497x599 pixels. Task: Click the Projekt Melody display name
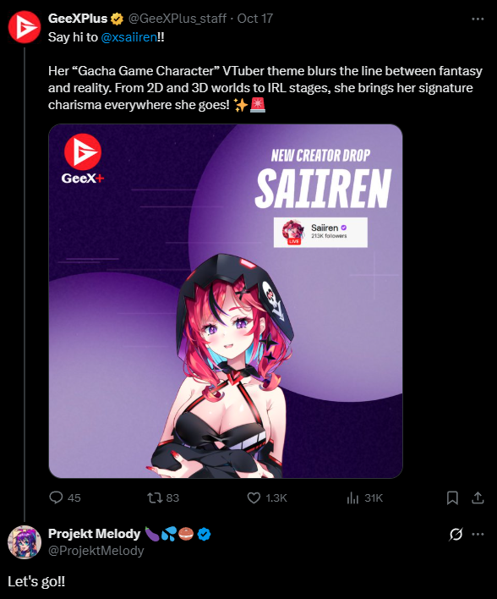pyautogui.click(x=95, y=534)
